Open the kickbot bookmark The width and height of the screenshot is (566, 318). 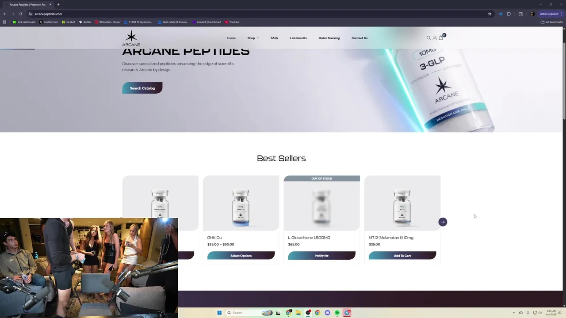coord(69,22)
